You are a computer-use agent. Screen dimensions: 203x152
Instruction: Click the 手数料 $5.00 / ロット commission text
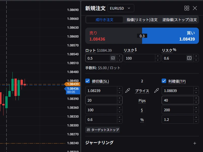(x=103, y=68)
